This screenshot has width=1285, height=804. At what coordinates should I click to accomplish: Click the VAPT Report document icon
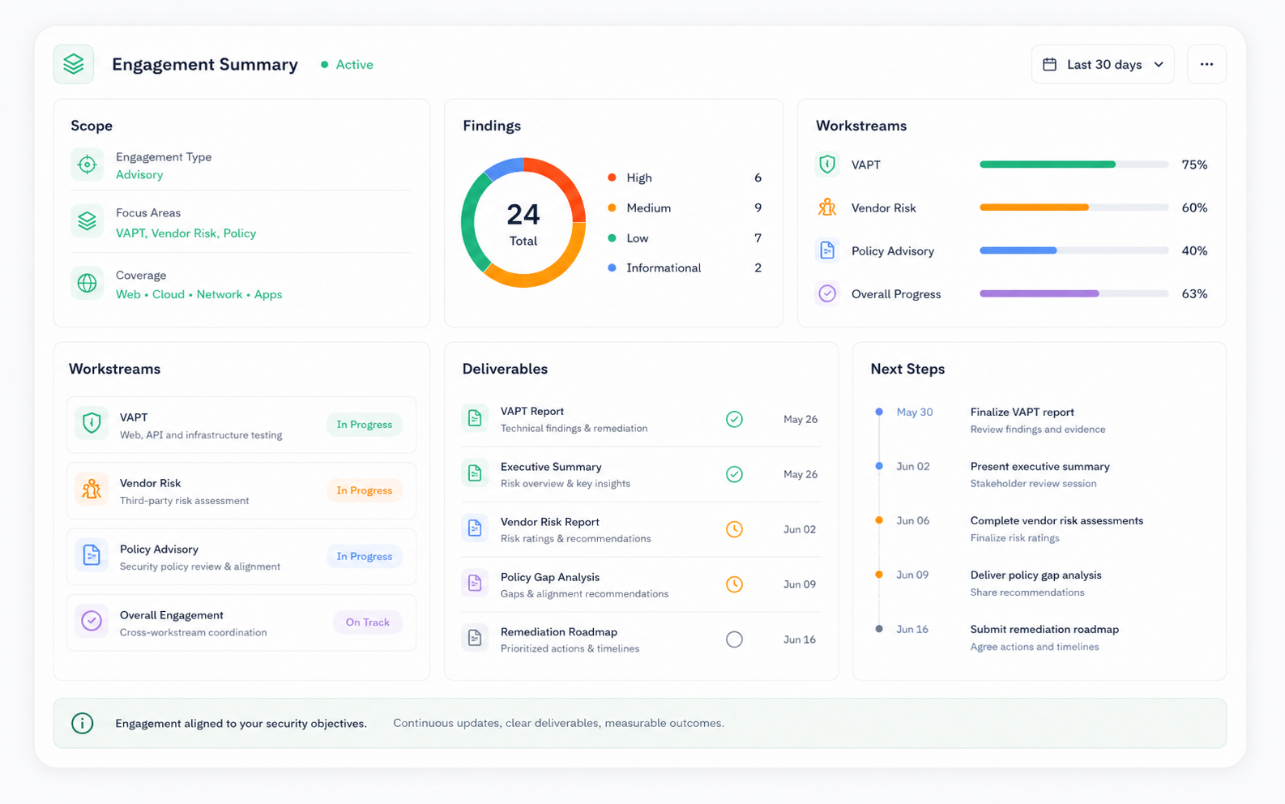click(x=475, y=419)
